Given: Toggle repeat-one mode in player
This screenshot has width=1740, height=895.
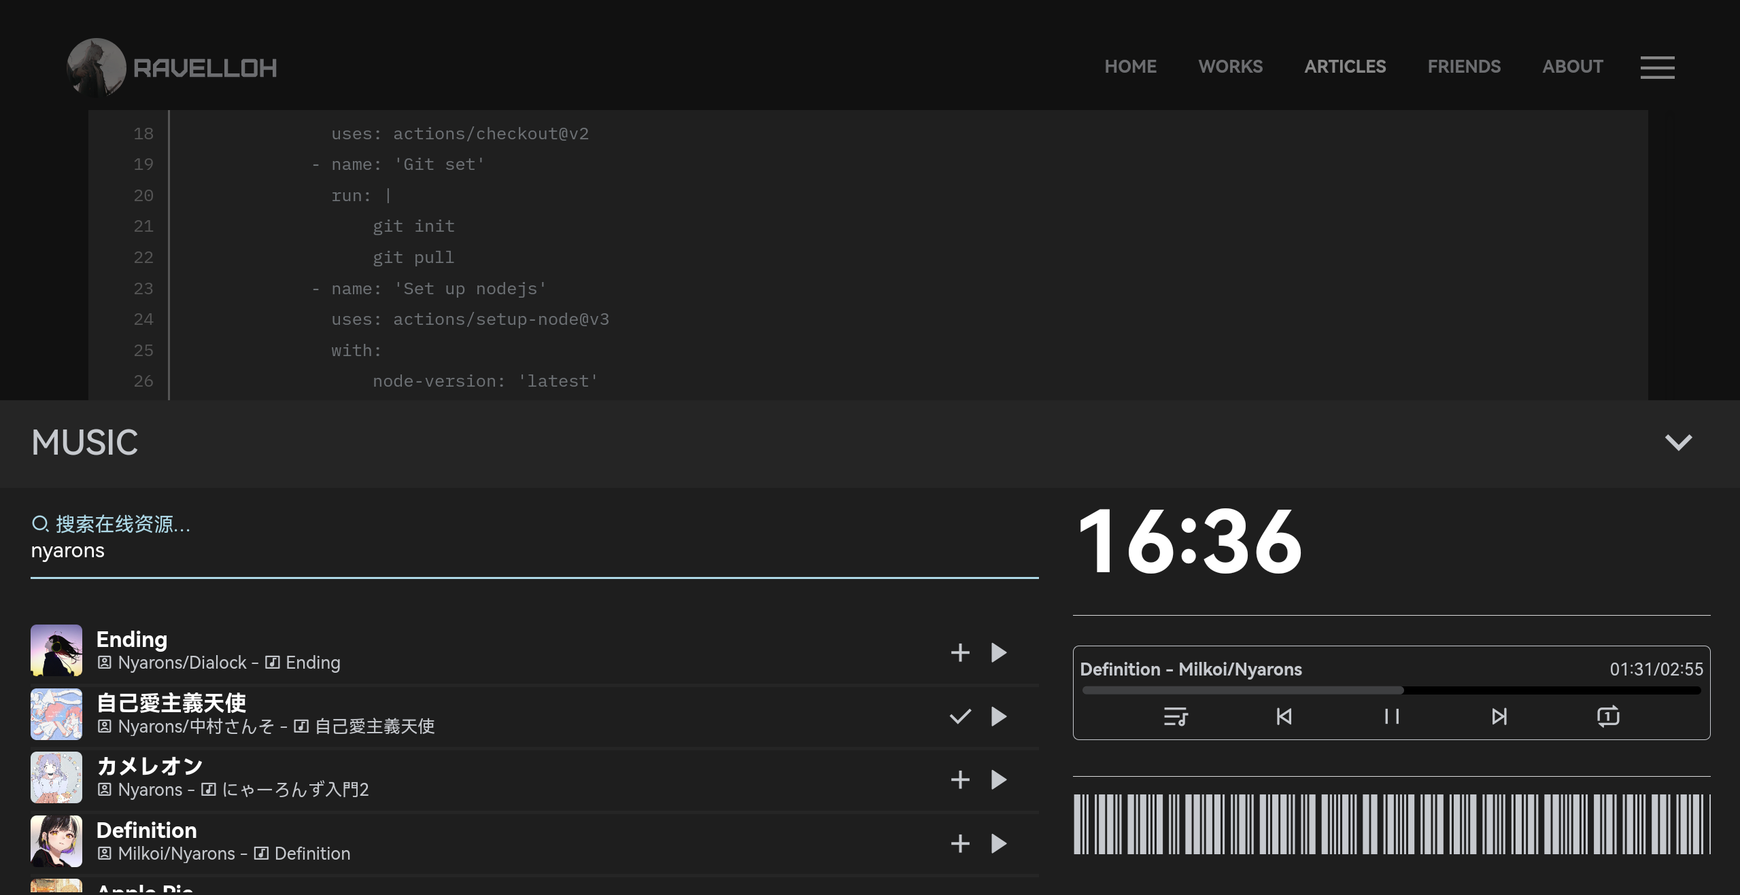Looking at the screenshot, I should [x=1608, y=716].
